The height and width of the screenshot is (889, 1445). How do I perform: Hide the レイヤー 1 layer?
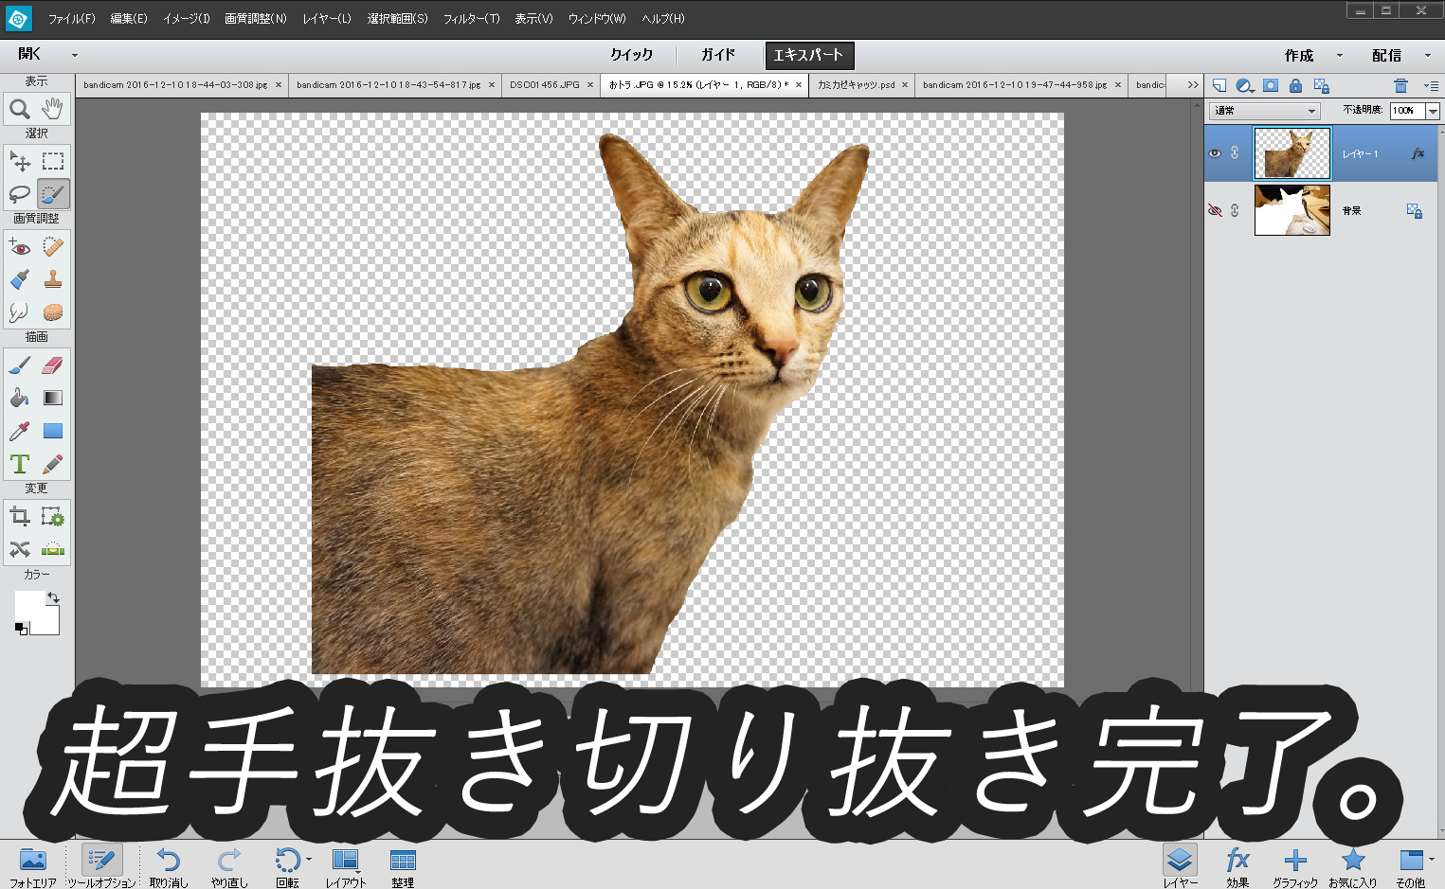click(1215, 153)
